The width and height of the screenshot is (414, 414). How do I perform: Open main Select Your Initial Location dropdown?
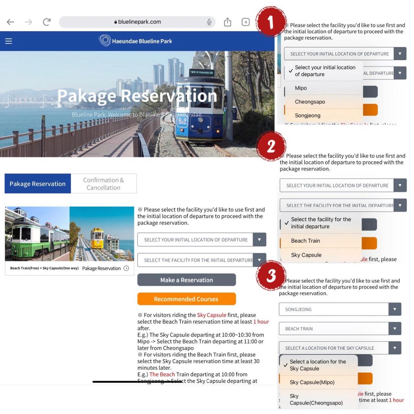point(202,240)
